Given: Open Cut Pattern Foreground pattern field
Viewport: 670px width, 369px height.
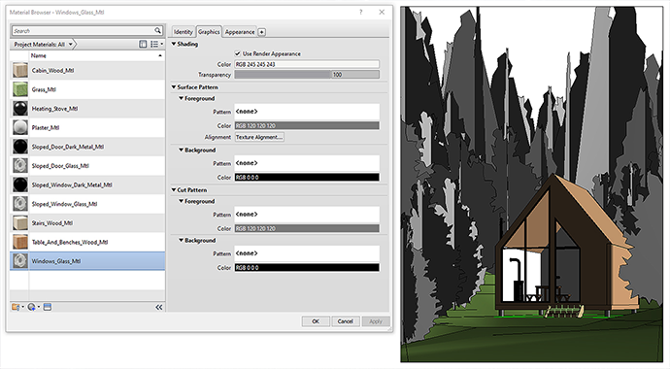Looking at the screenshot, I should [307, 215].
